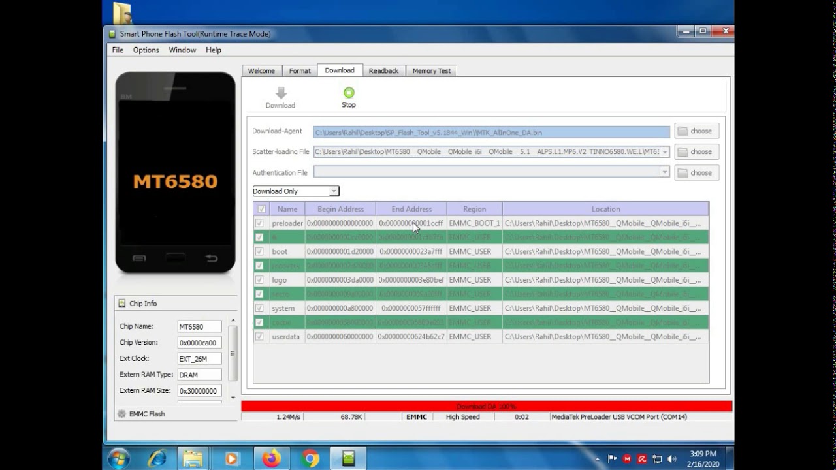Toggle the userdata row checkbox
This screenshot has width=836, height=470.
coord(260,336)
